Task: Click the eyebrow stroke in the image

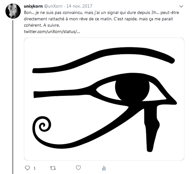Action: [105, 62]
